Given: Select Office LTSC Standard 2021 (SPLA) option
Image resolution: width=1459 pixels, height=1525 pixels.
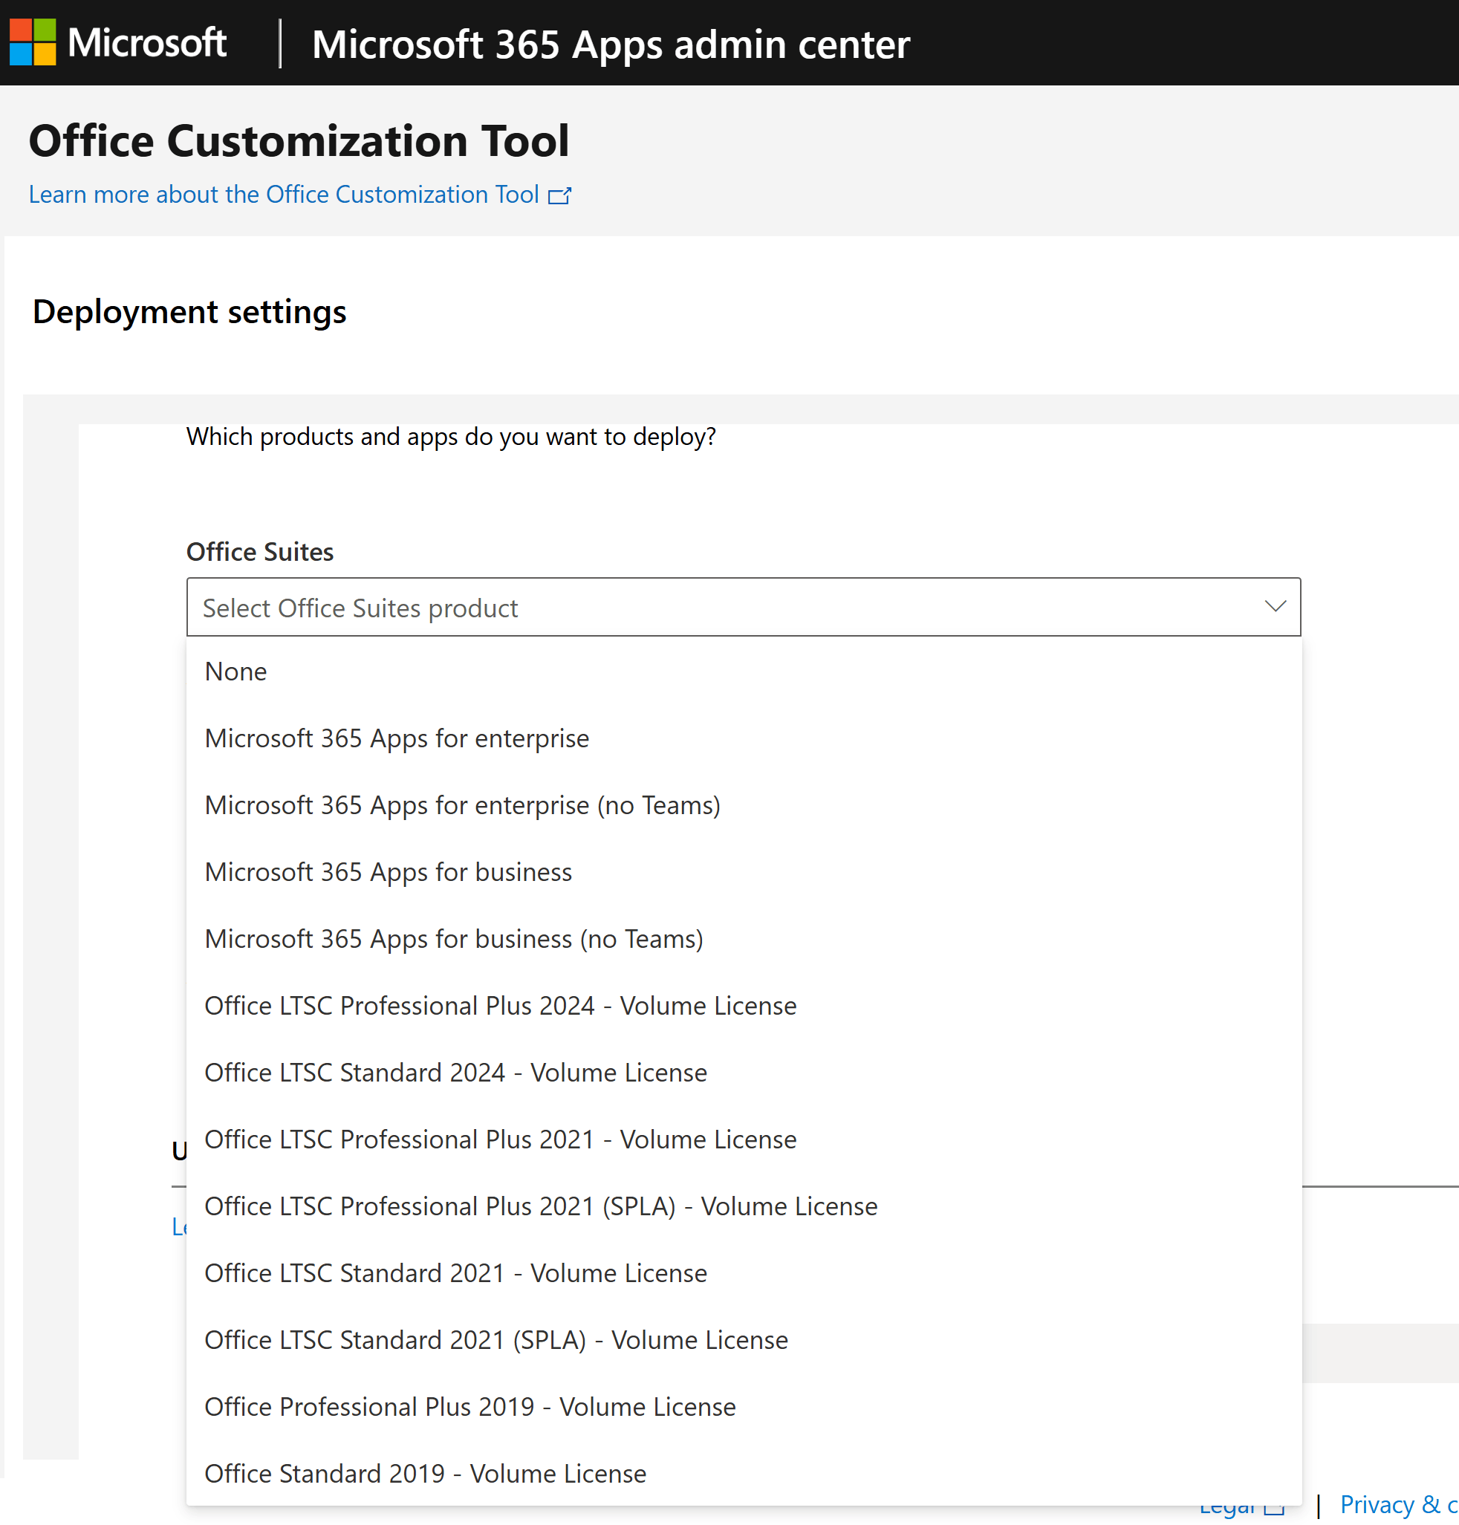Looking at the screenshot, I should 744,1340.
